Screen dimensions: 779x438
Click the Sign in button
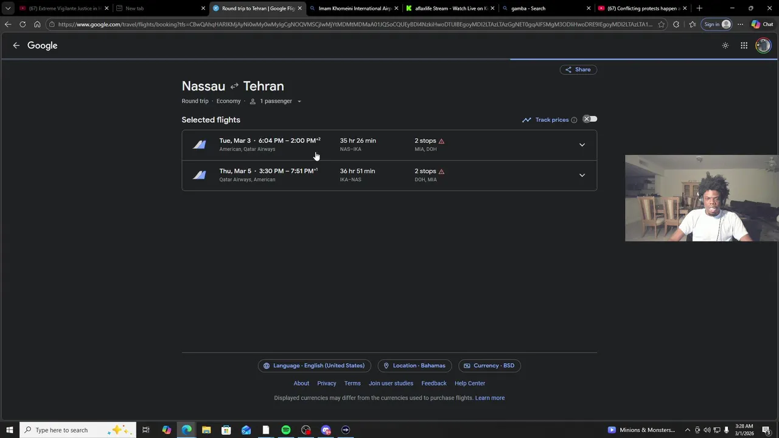pyautogui.click(x=716, y=24)
